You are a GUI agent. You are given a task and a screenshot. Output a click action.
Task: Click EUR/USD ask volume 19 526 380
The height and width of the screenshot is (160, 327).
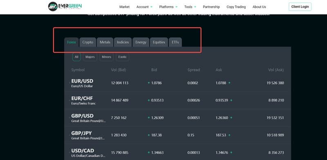point(275,83)
